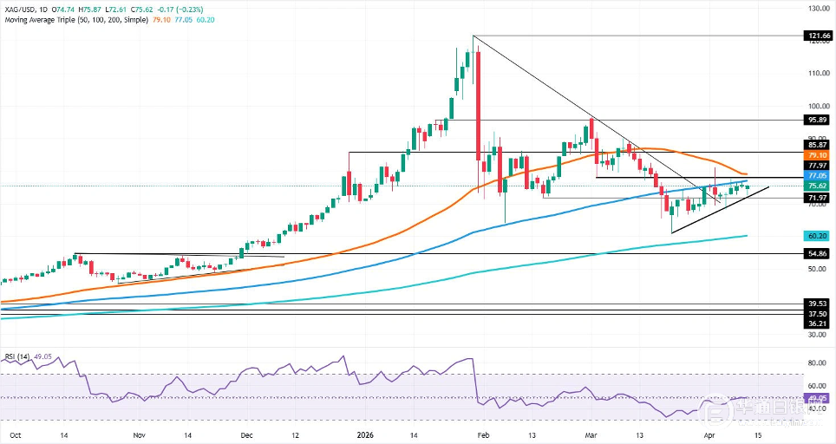Select the 121.66 price label on the axis
836x444 pixels.
coord(814,37)
